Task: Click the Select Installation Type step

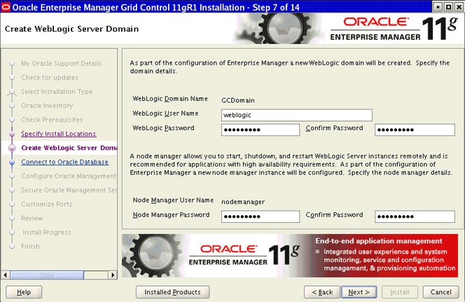Action: (x=57, y=92)
